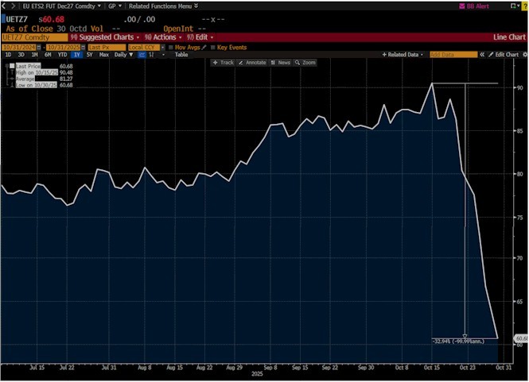Viewport: 529px width, 382px height.
Task: Open the Actions menu
Action: 163,37
